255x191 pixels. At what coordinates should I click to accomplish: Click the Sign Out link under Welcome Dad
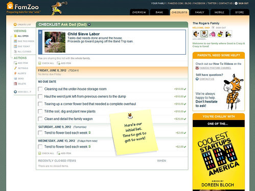coord(221,28)
